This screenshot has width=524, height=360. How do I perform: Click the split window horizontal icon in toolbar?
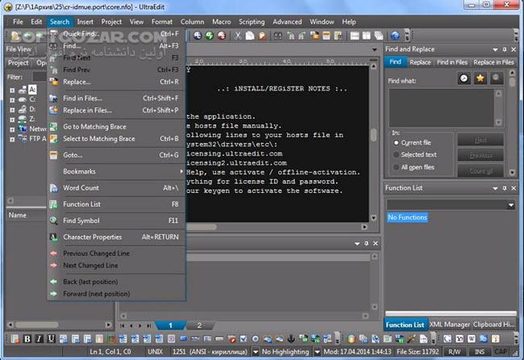355,36
